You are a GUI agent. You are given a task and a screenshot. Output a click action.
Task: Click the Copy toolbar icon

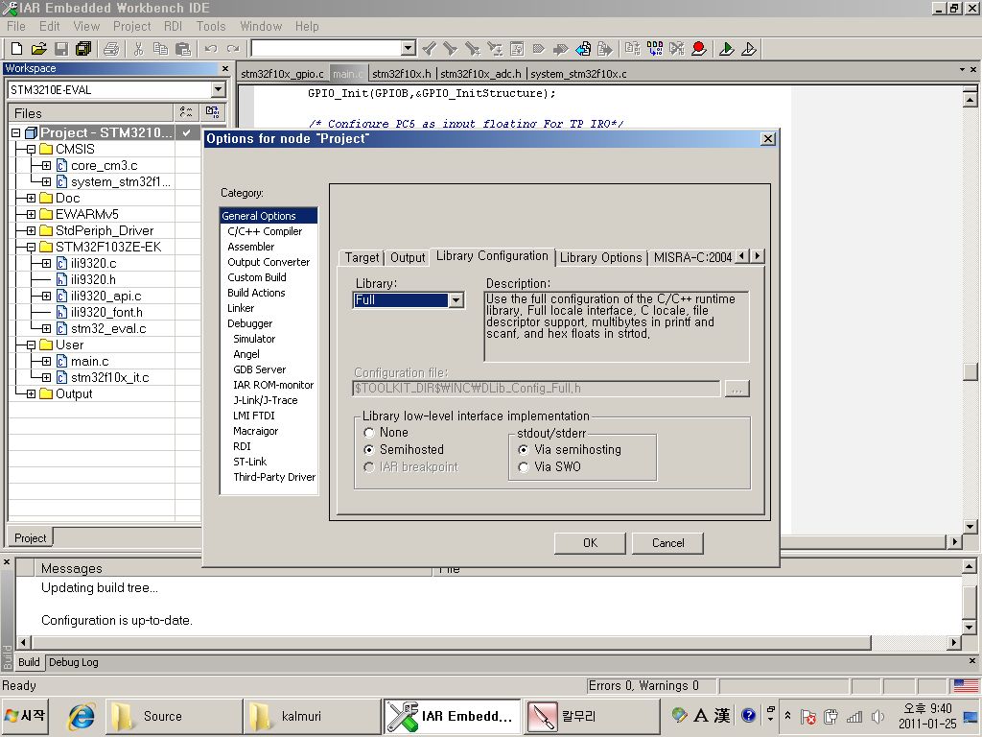(160, 48)
